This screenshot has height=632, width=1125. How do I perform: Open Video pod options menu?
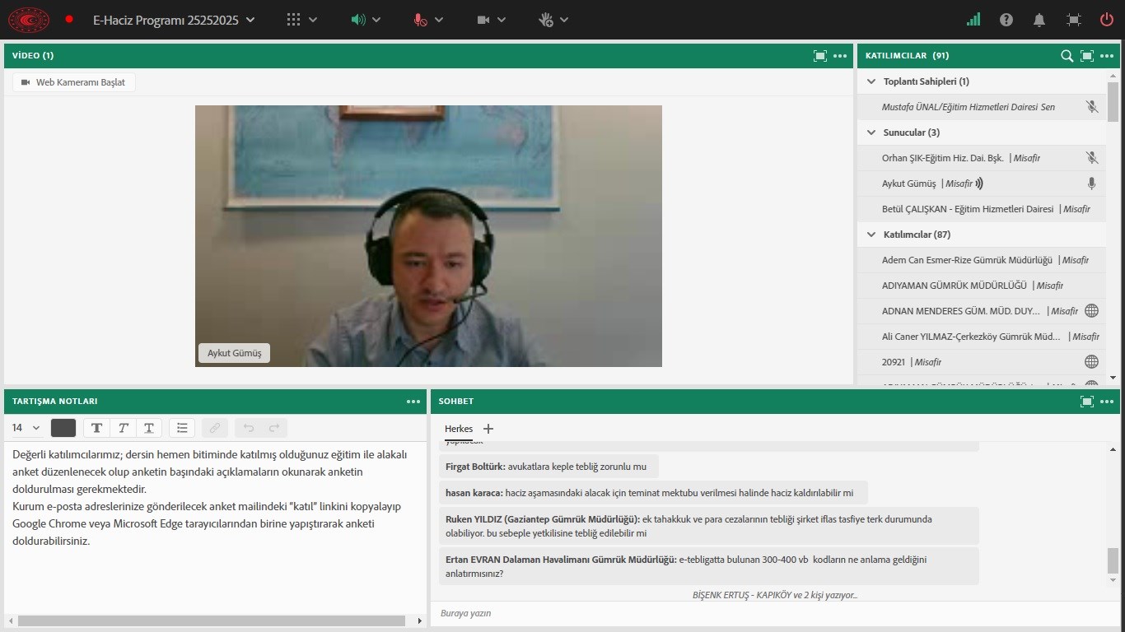(x=840, y=56)
